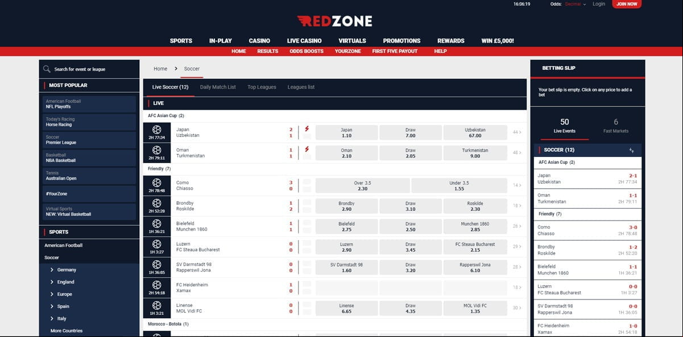Open More Countries under Soccer
The width and height of the screenshot is (683, 337).
point(67,331)
